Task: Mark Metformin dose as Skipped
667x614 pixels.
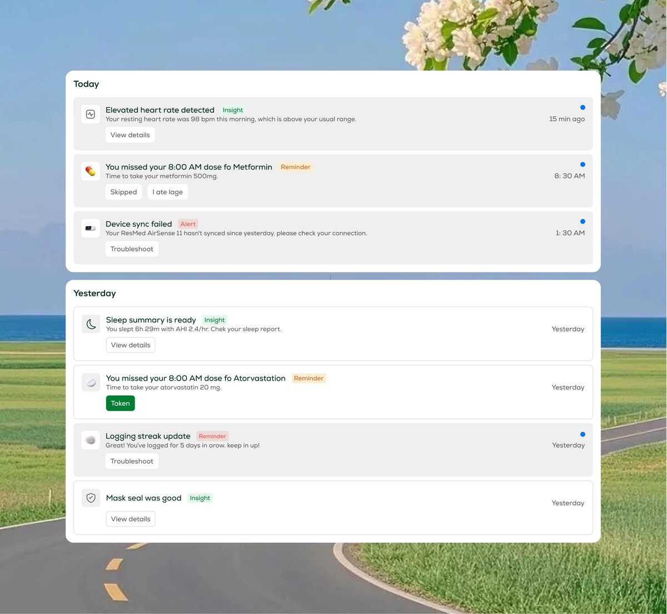Action: [x=123, y=192]
